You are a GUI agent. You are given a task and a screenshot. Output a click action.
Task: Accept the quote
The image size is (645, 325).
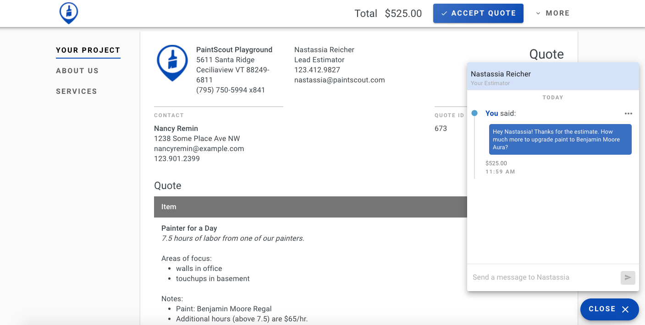478,13
